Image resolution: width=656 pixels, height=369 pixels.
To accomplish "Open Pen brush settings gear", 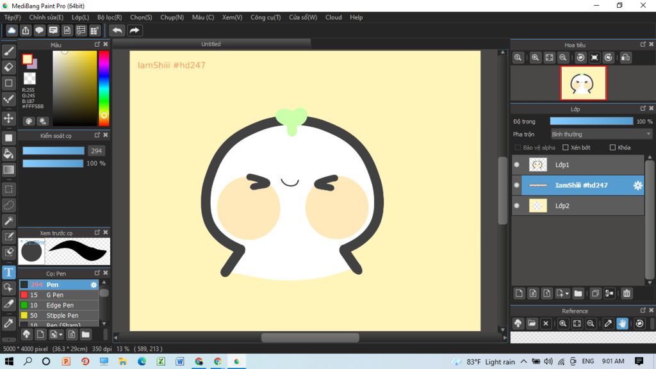I will click(94, 285).
